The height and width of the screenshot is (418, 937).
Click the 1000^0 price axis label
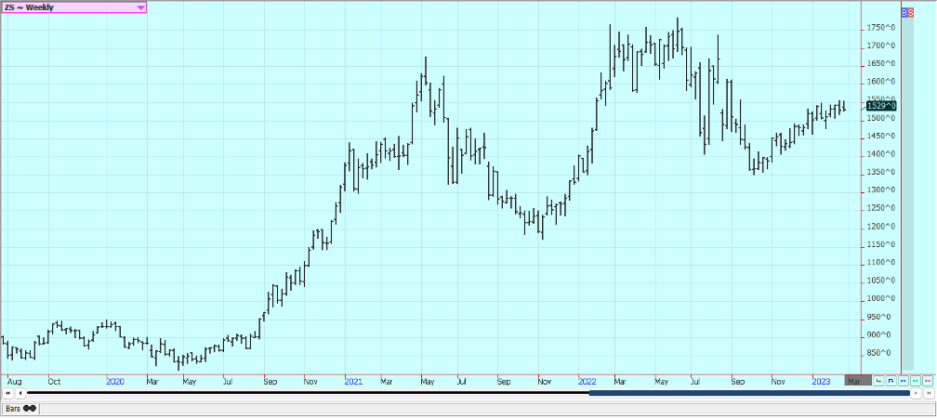(x=882, y=298)
